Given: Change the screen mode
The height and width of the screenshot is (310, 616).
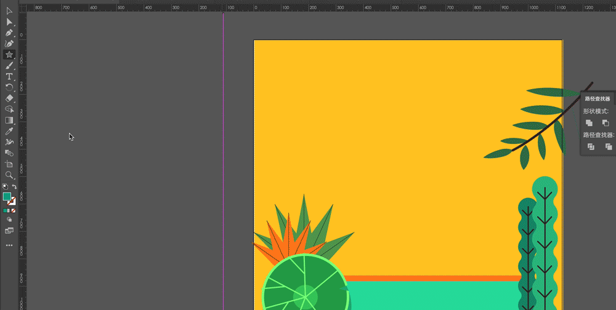Looking at the screenshot, I should point(9,231).
